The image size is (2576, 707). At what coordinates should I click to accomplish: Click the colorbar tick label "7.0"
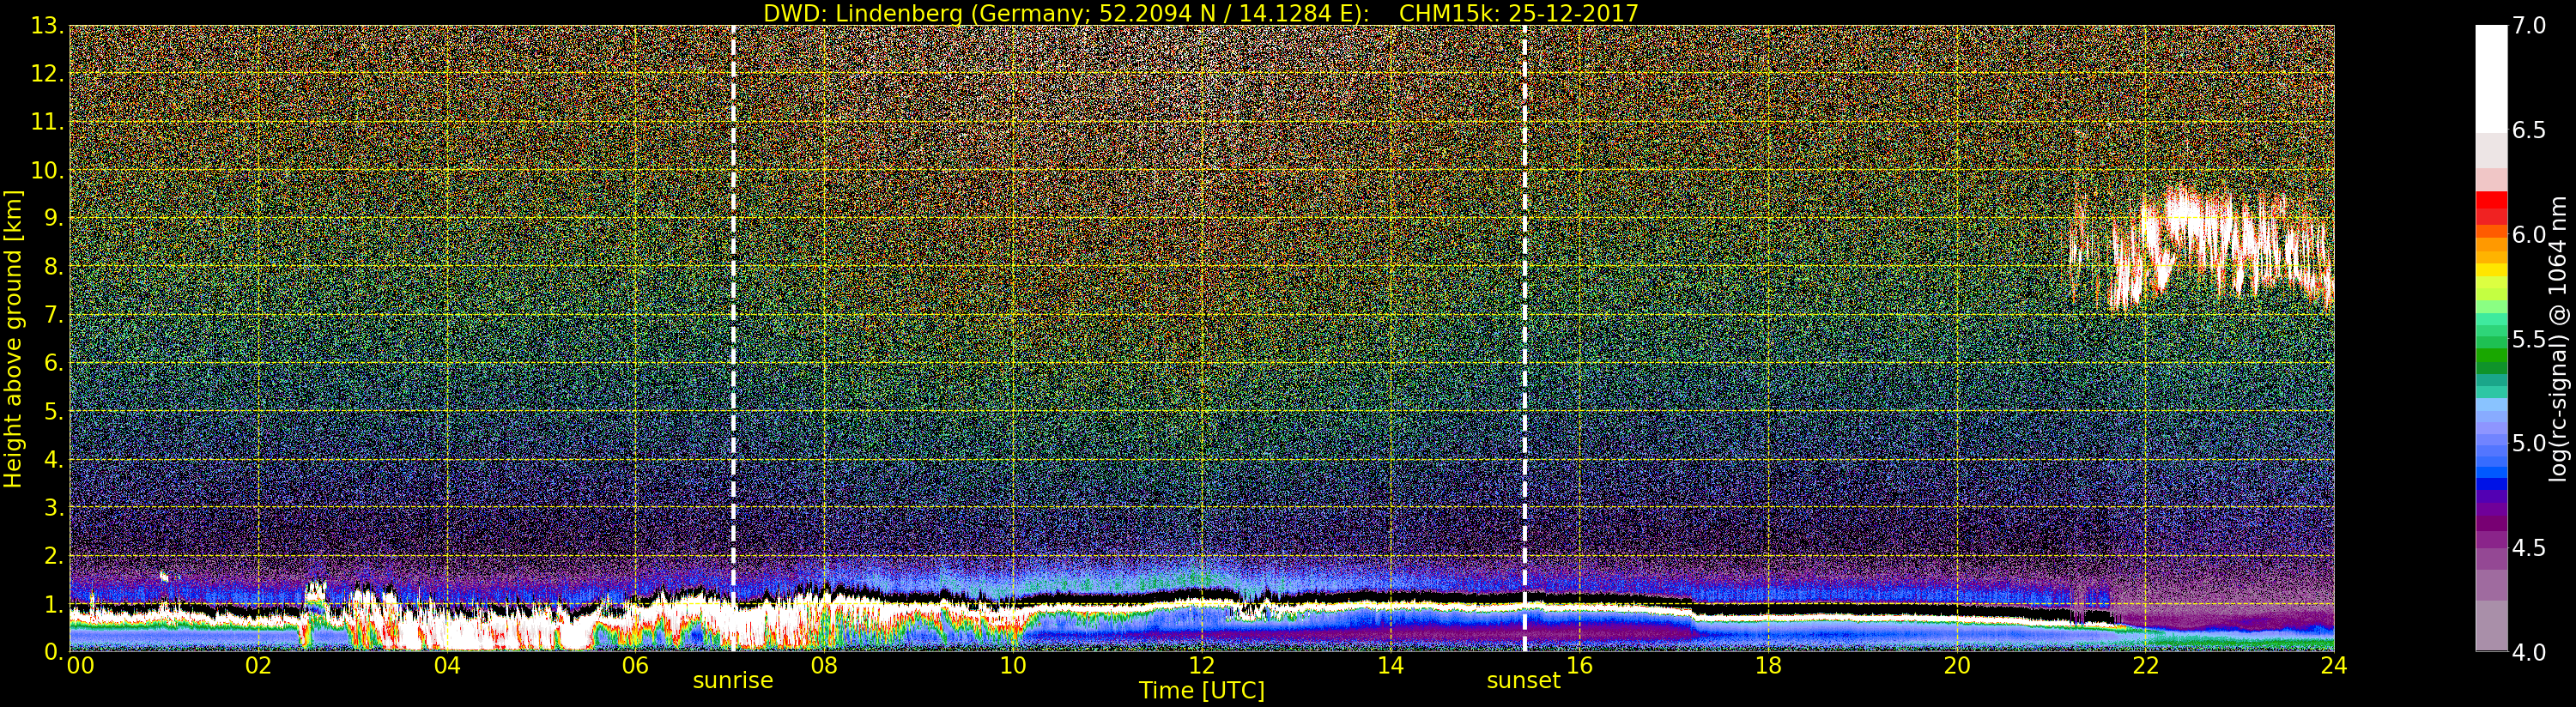2528,26
